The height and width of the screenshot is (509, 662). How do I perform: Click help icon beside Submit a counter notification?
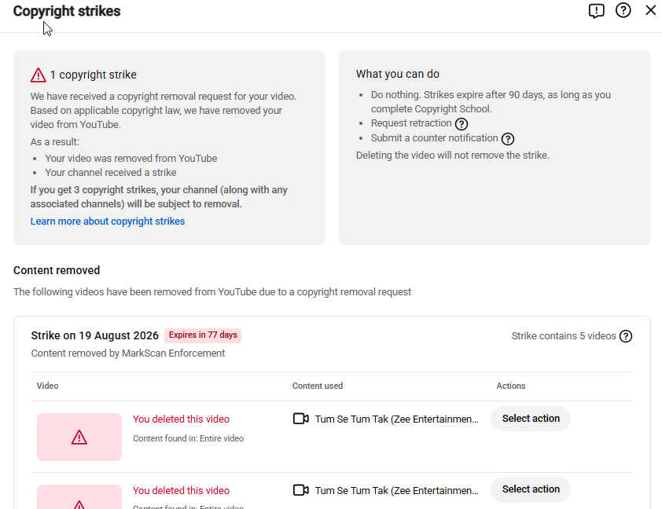tap(508, 139)
